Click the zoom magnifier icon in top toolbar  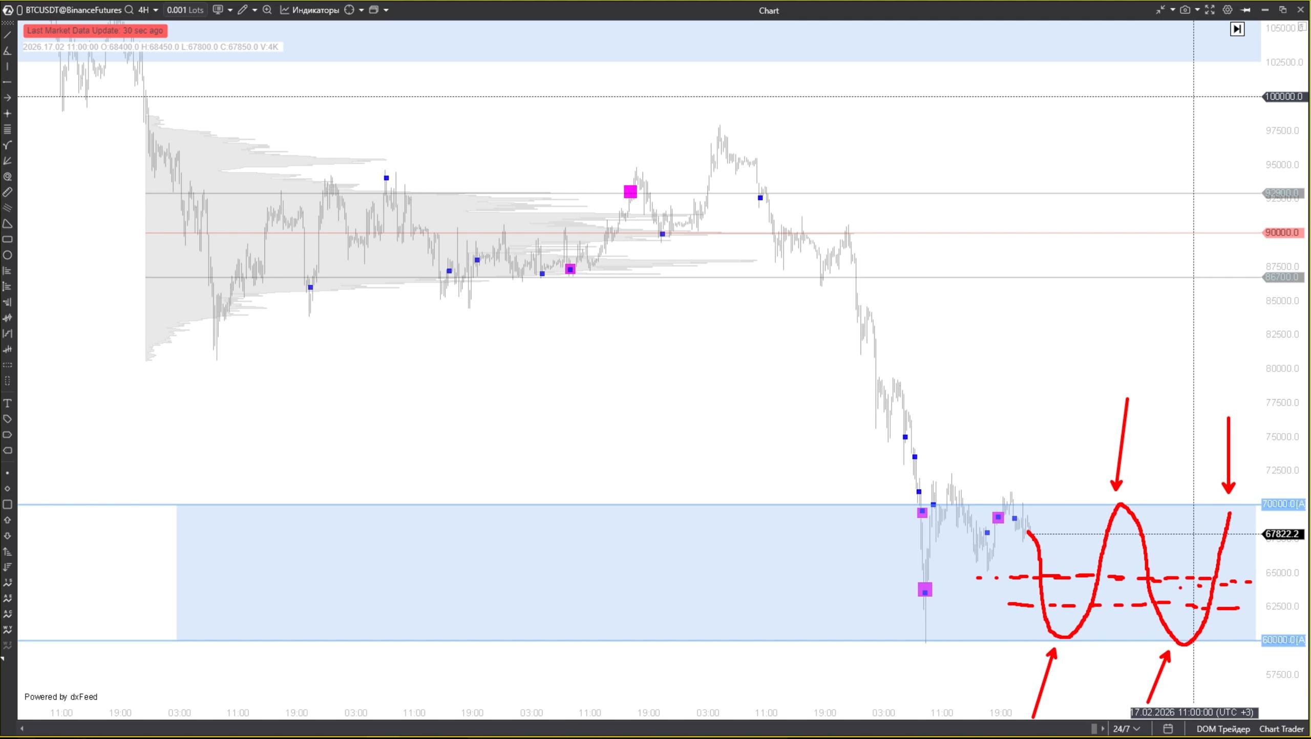coord(267,10)
